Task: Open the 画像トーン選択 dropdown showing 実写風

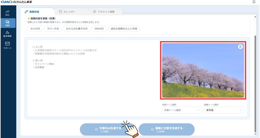Action: (x=224, y=110)
